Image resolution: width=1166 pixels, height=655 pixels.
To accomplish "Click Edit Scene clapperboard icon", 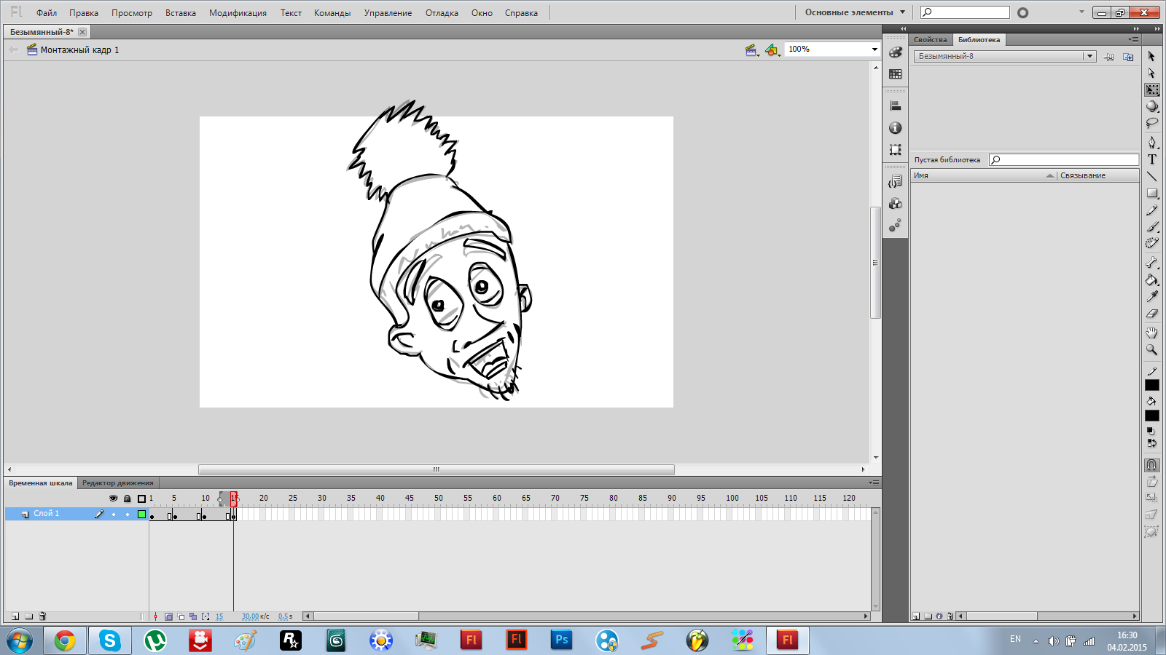I will point(751,49).
